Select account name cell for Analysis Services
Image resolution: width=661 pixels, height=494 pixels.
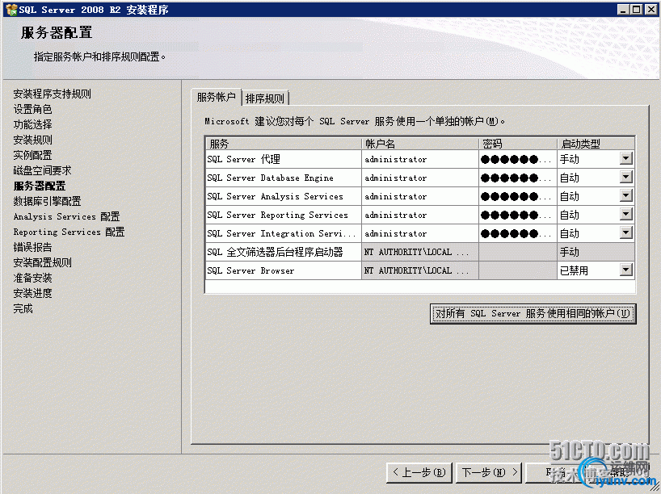coord(420,196)
